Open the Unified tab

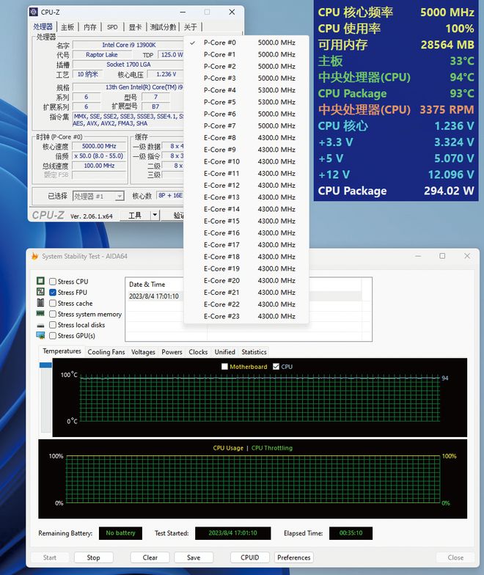pyautogui.click(x=224, y=352)
